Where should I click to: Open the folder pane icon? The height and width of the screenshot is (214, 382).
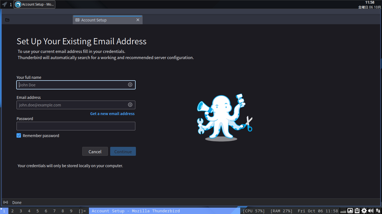(7, 20)
